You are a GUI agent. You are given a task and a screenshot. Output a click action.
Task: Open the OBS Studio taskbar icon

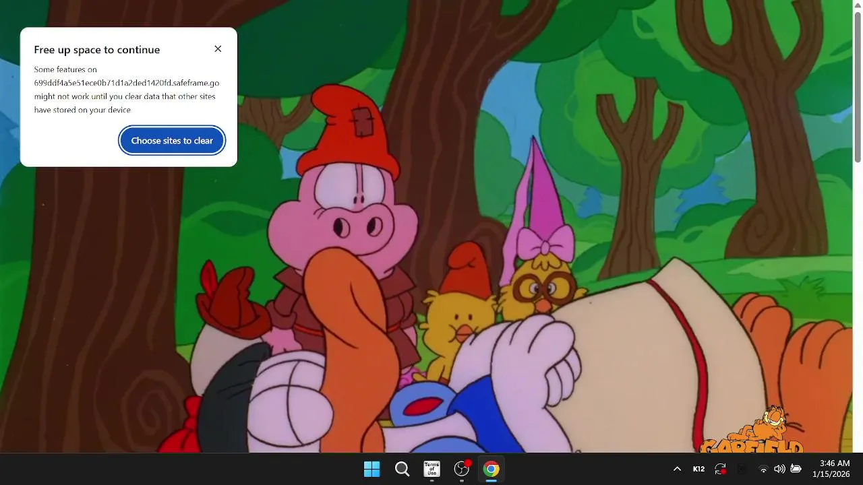point(462,469)
